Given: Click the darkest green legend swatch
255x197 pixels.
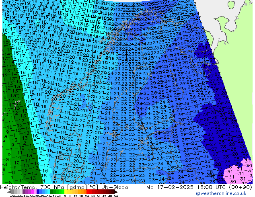Looking at the screenshot, I should coord(52,192).
